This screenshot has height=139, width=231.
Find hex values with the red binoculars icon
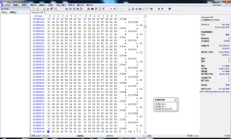tap(92, 9)
